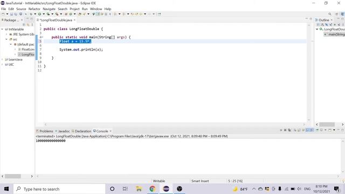
Task: Toggle Scroll Lock in Console toolbar
Action: (x=299, y=130)
